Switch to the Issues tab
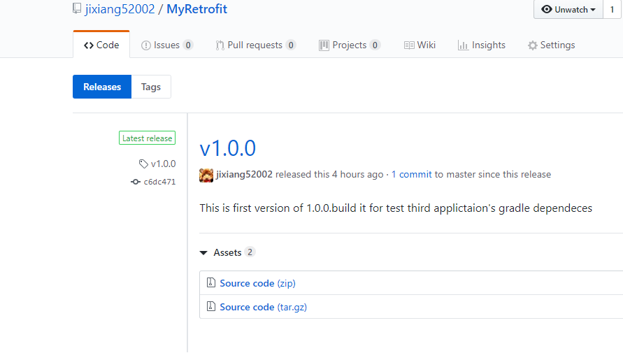The width and height of the screenshot is (623, 360). tap(167, 45)
